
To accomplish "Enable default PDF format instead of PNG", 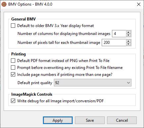I will (x=13, y=61).
